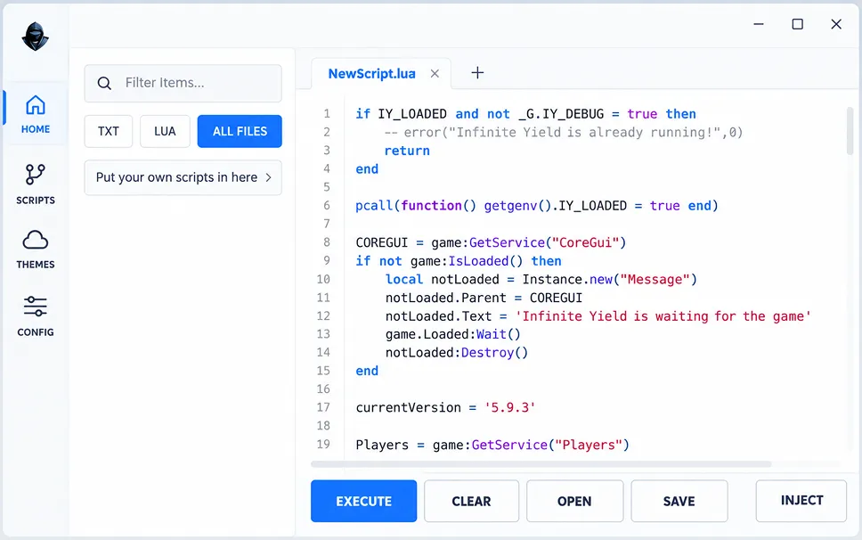Click '_G.IY_DEBUG' on line 1
Screen dimensions: 862x540
561,114
